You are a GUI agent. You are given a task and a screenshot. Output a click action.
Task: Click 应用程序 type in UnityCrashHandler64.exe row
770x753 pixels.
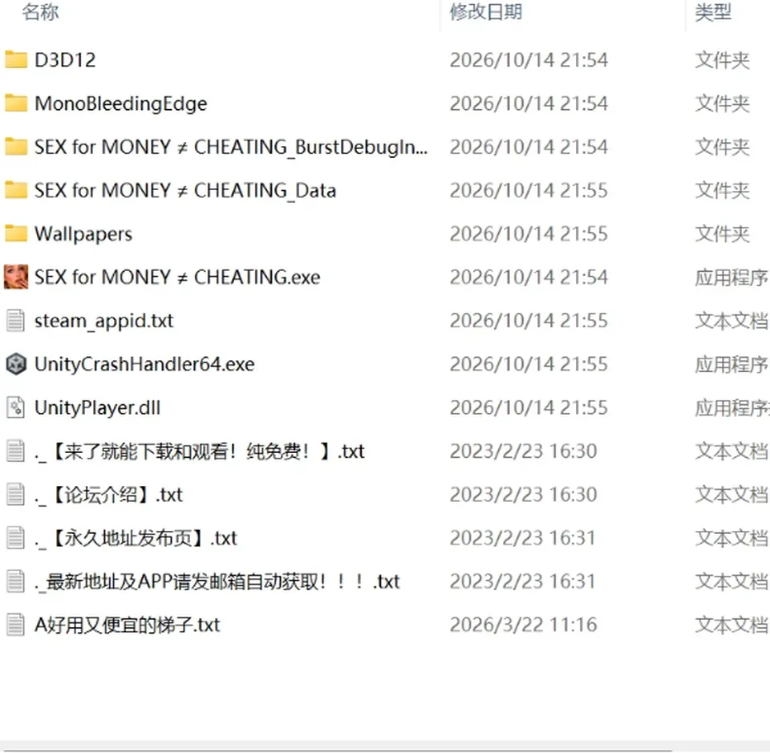(x=731, y=364)
